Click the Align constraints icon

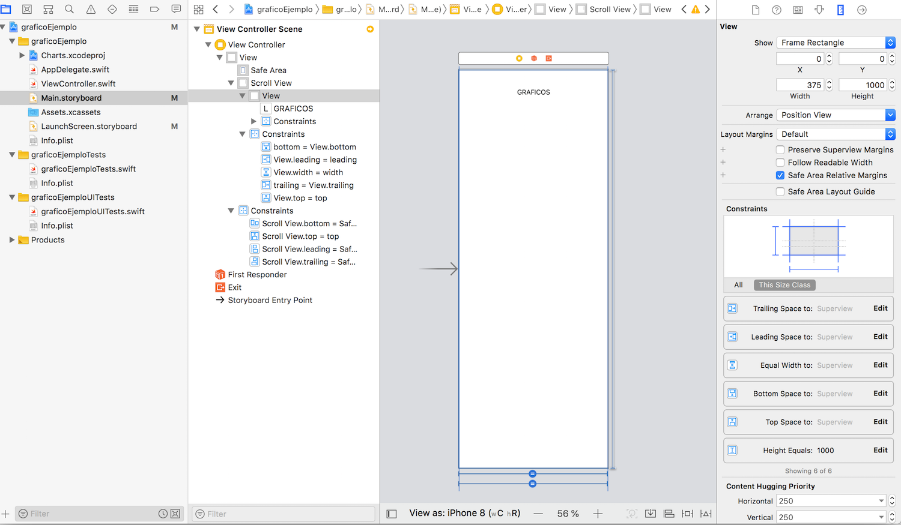(x=669, y=514)
